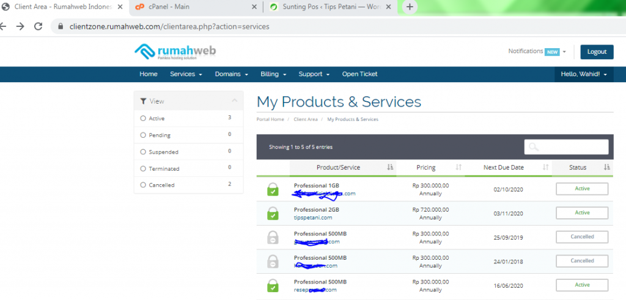The image size is (626, 300).
Task: Open the Services dropdown menu
Action: 186,74
